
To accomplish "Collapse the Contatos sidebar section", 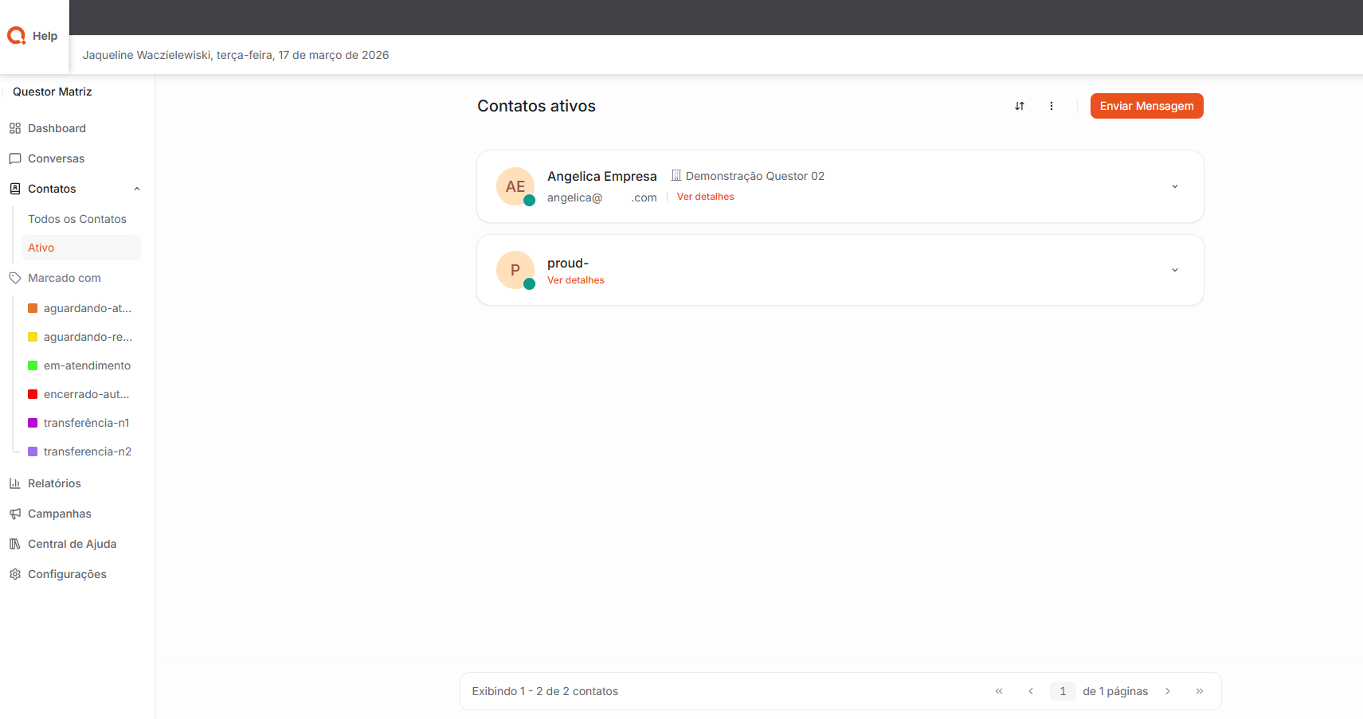I will pos(137,189).
